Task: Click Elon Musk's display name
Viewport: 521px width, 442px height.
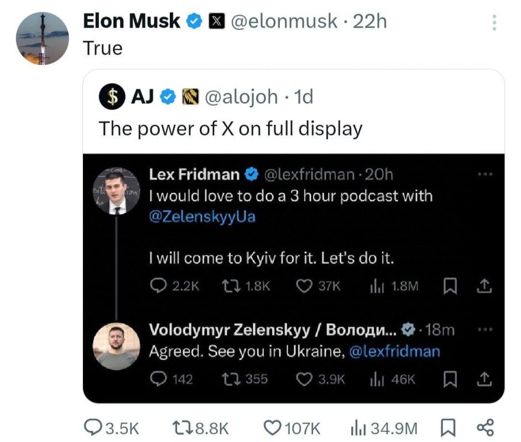Action: 131,21
